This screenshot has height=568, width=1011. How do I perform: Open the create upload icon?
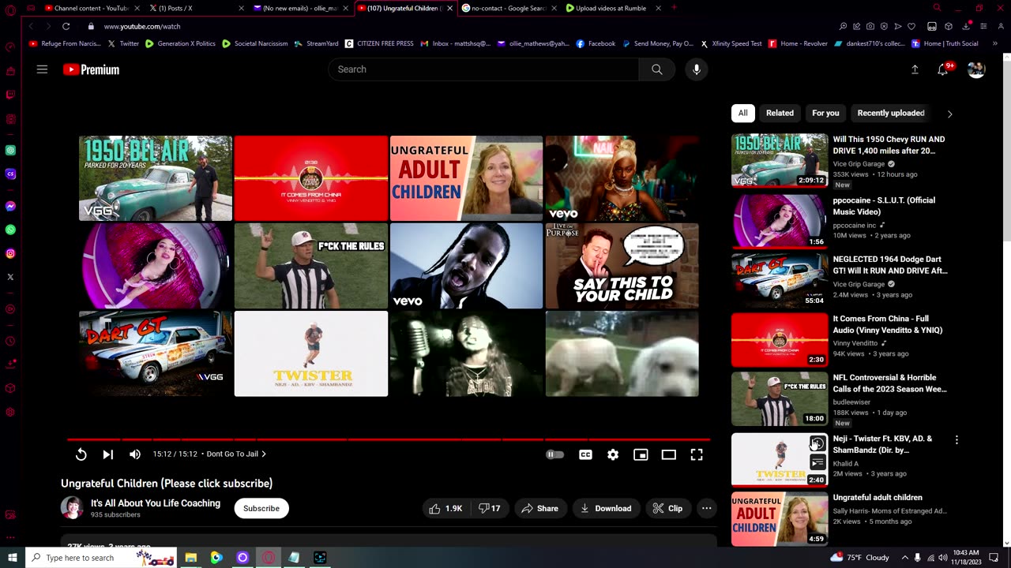(x=915, y=69)
